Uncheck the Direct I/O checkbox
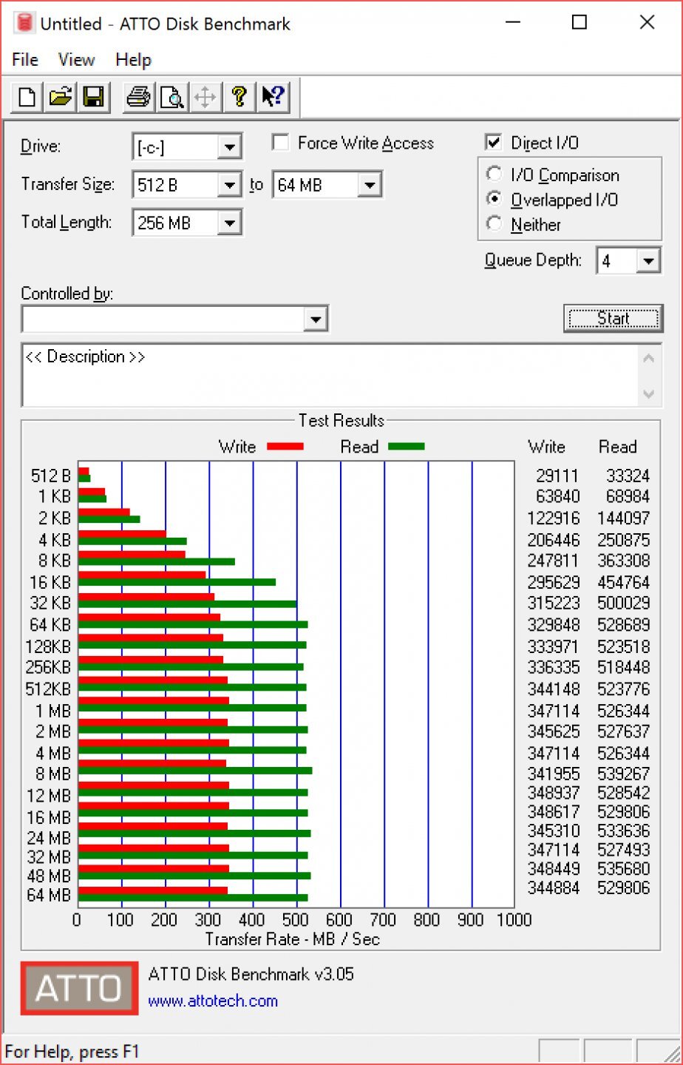This screenshot has width=683, height=1065. point(493,143)
